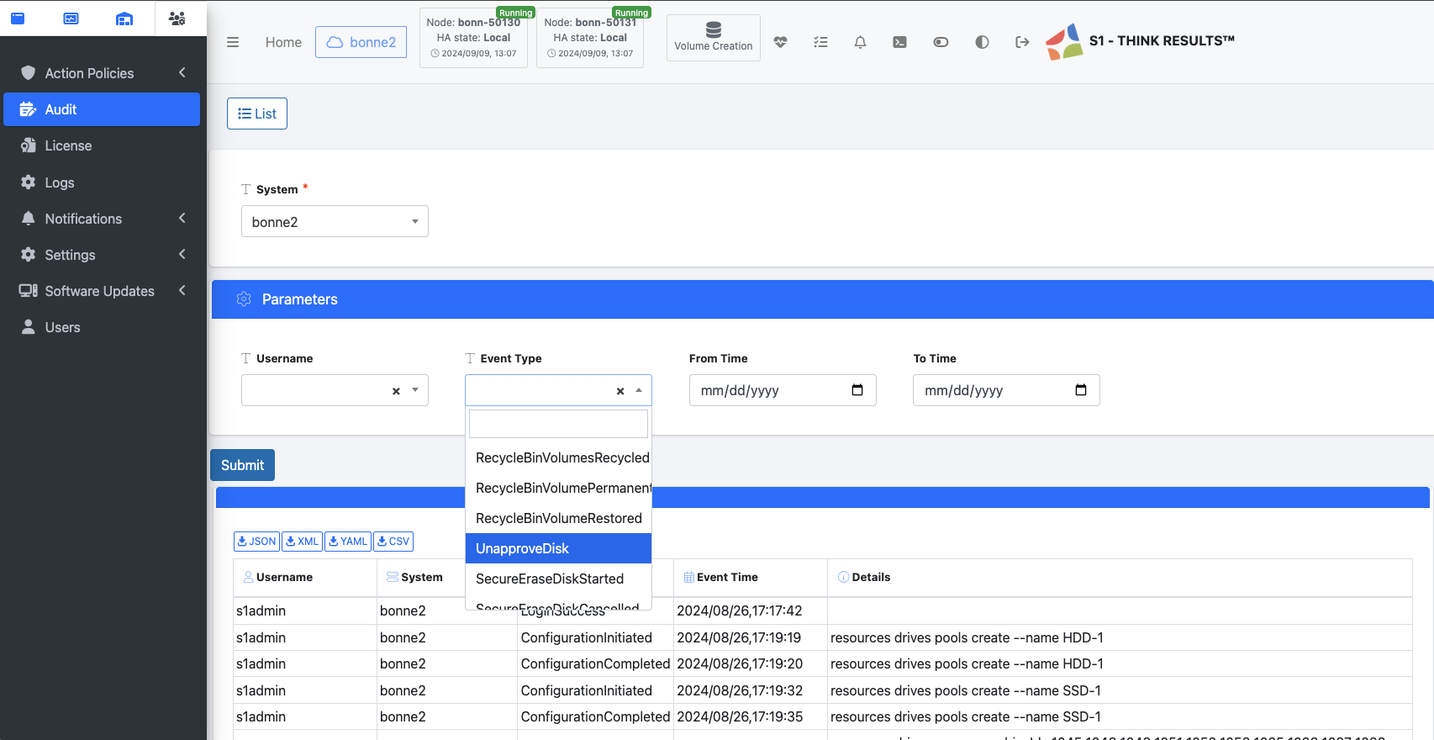Open the warehouse storage tab in sidebar
Screen dimensions: 1434x740
point(124,18)
